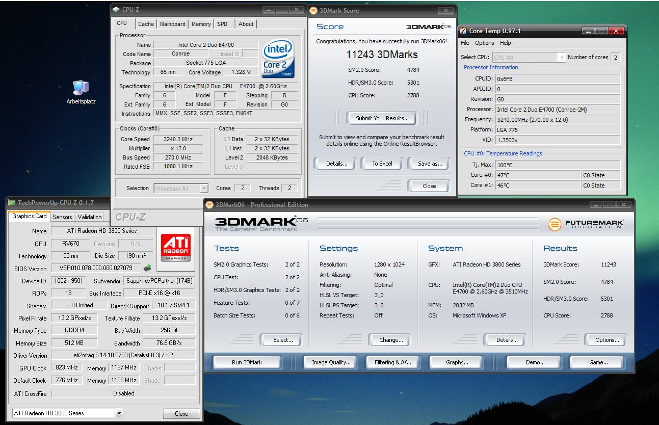The image size is (659, 425).
Task: Click the Save as button
Action: (x=430, y=164)
